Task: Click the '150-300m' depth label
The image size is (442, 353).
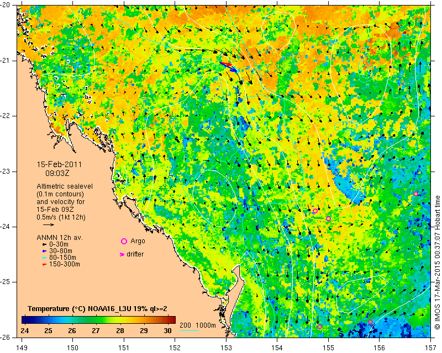Action: point(65,264)
